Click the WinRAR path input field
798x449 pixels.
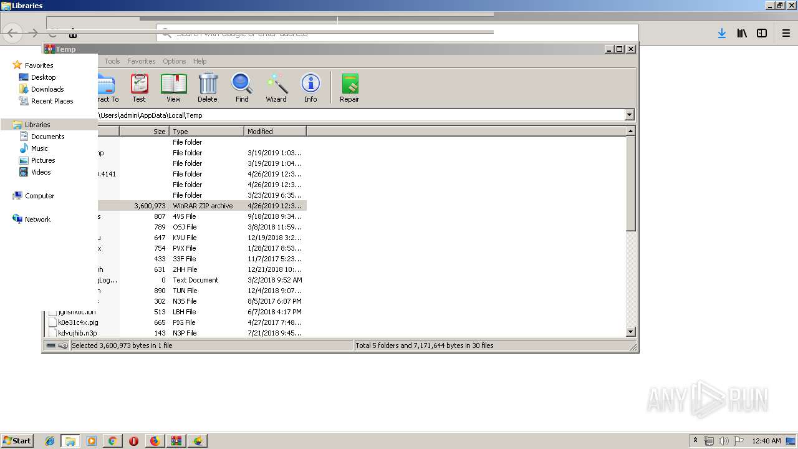point(361,115)
